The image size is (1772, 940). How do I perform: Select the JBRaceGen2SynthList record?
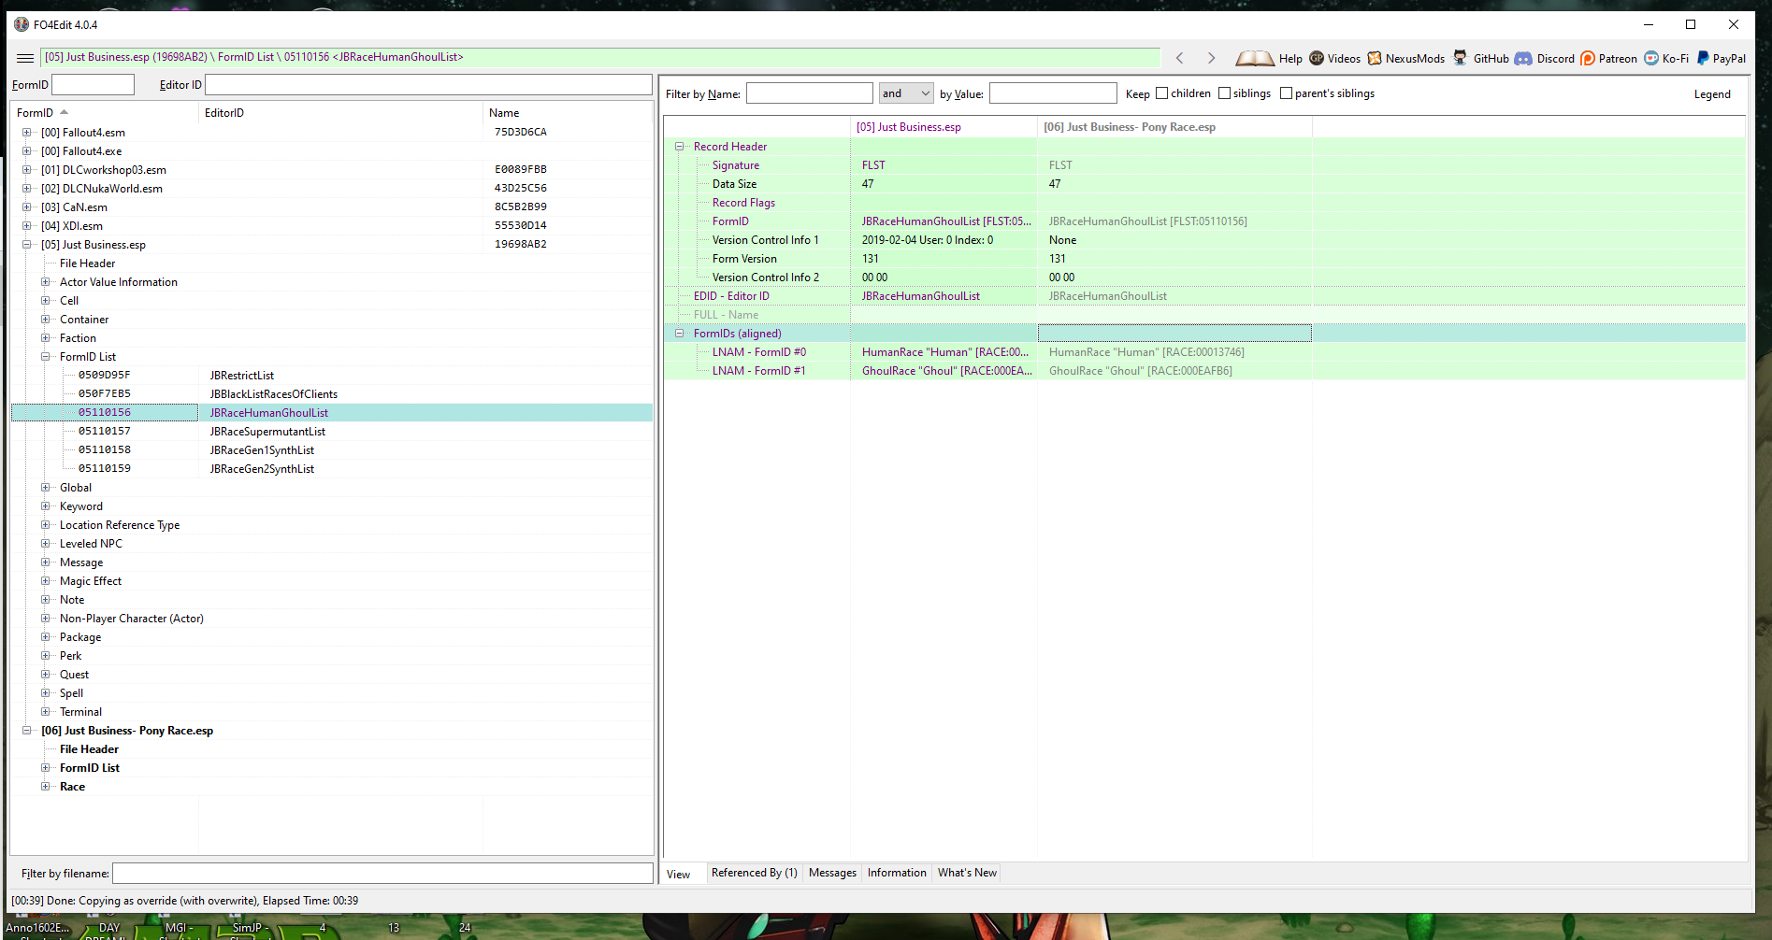[262, 469]
